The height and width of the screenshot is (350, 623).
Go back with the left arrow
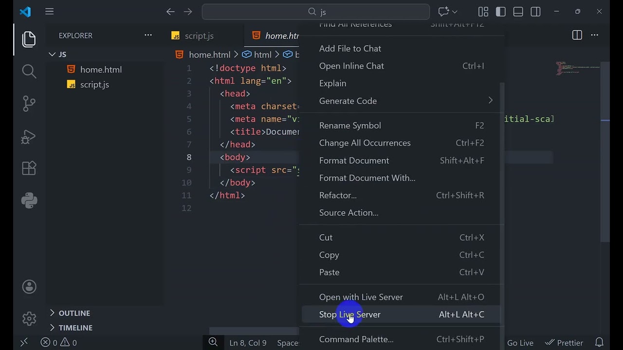[x=170, y=12]
